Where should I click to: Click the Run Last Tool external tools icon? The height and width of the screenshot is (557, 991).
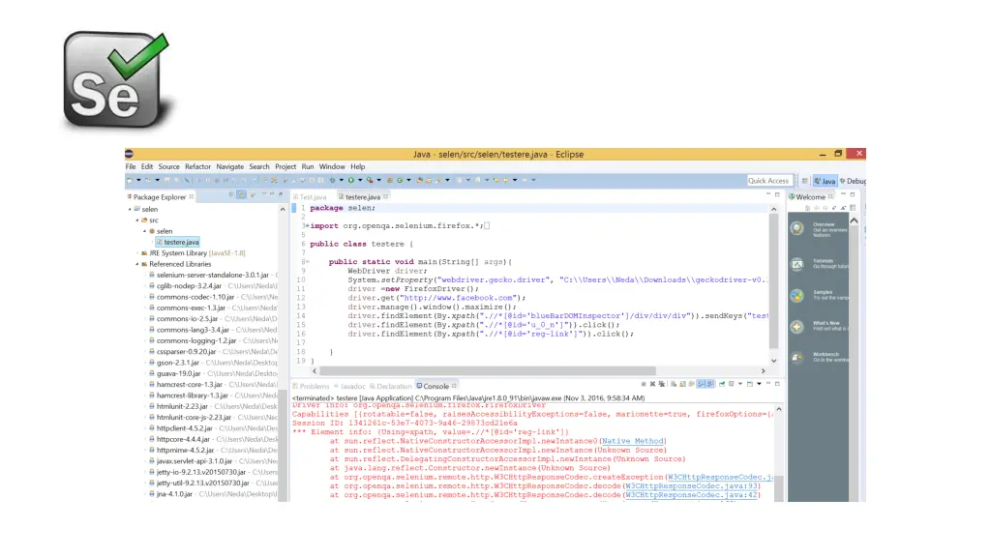[x=371, y=180]
